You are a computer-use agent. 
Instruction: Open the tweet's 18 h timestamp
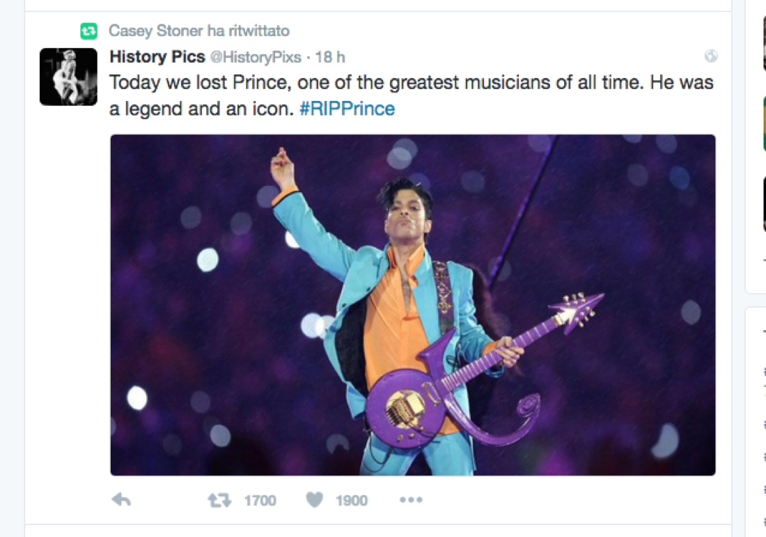(329, 57)
